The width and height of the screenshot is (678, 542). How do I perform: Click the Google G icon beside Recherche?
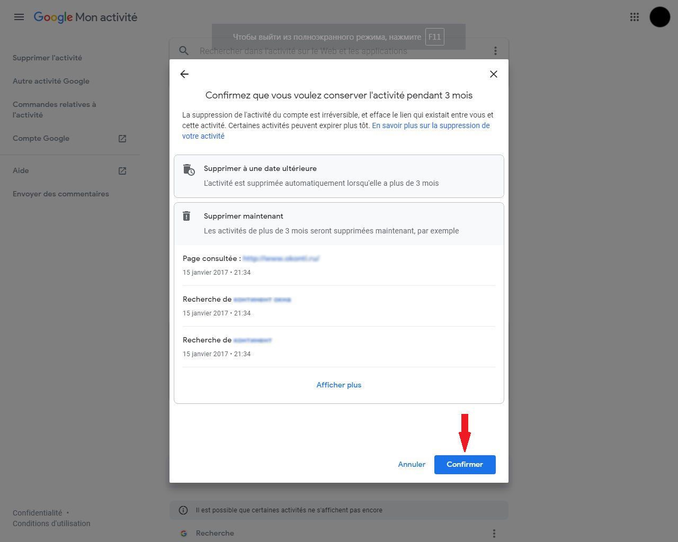click(184, 534)
